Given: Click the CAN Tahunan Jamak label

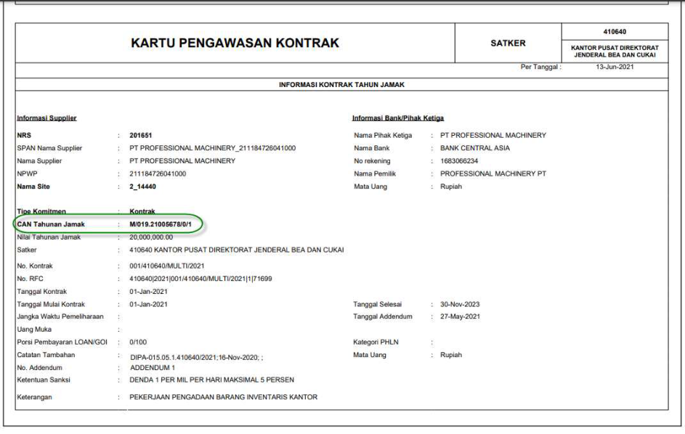Looking at the screenshot, I should [51, 224].
